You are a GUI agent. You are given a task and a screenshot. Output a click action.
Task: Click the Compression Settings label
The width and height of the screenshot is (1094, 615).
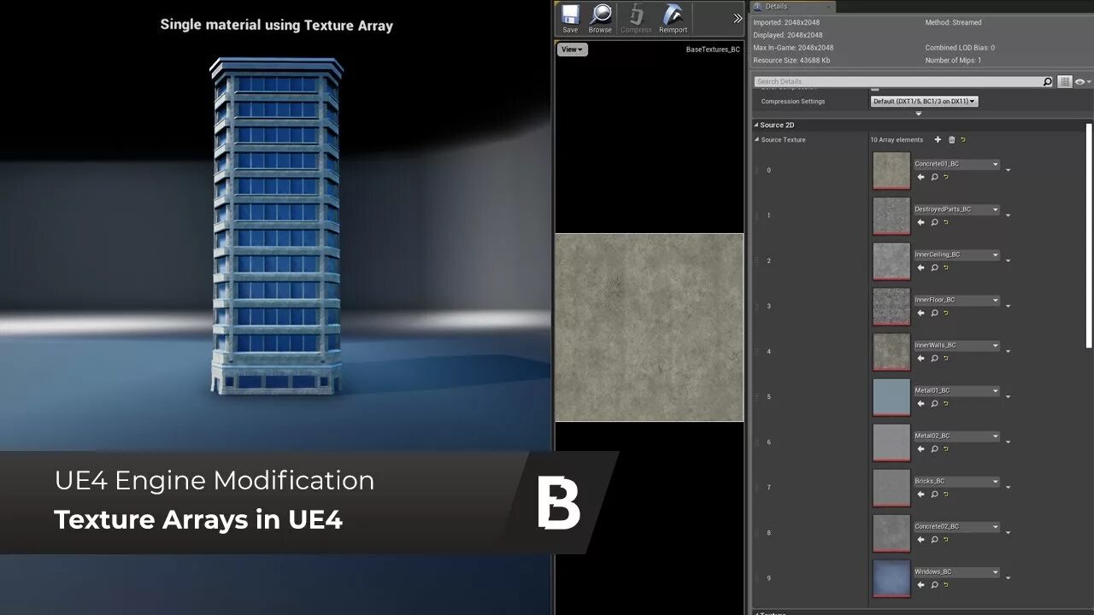click(x=793, y=102)
